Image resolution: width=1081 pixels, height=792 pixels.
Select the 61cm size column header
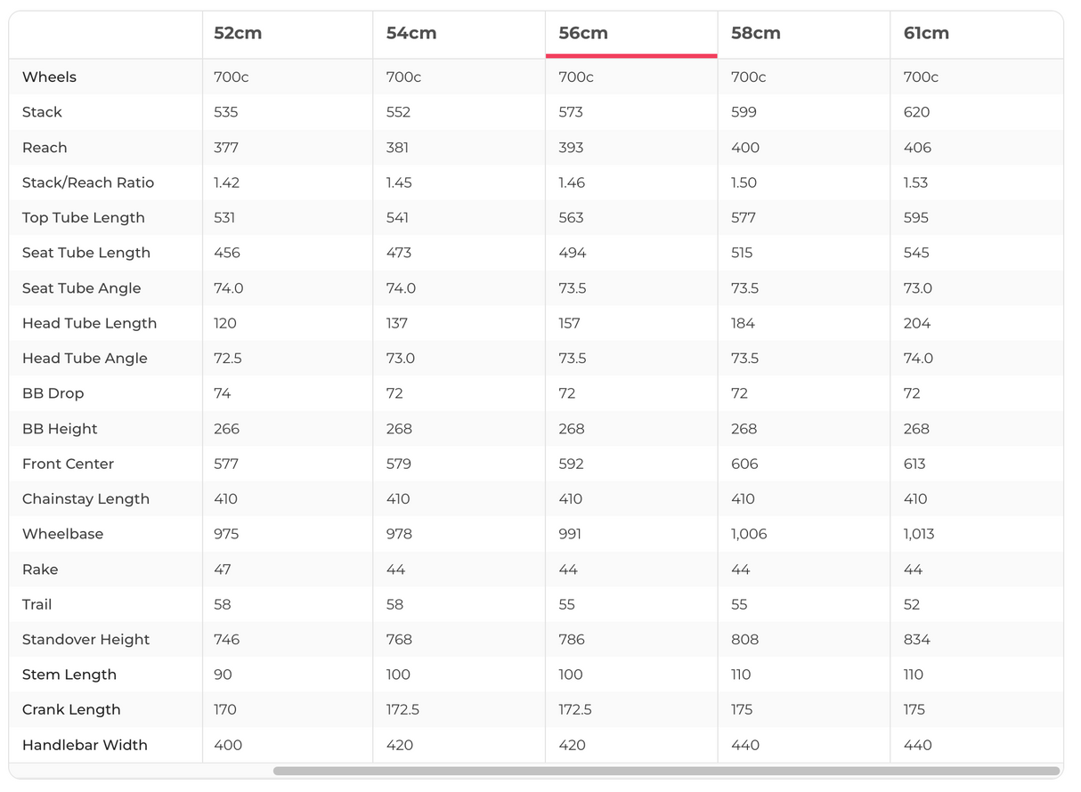pos(926,34)
